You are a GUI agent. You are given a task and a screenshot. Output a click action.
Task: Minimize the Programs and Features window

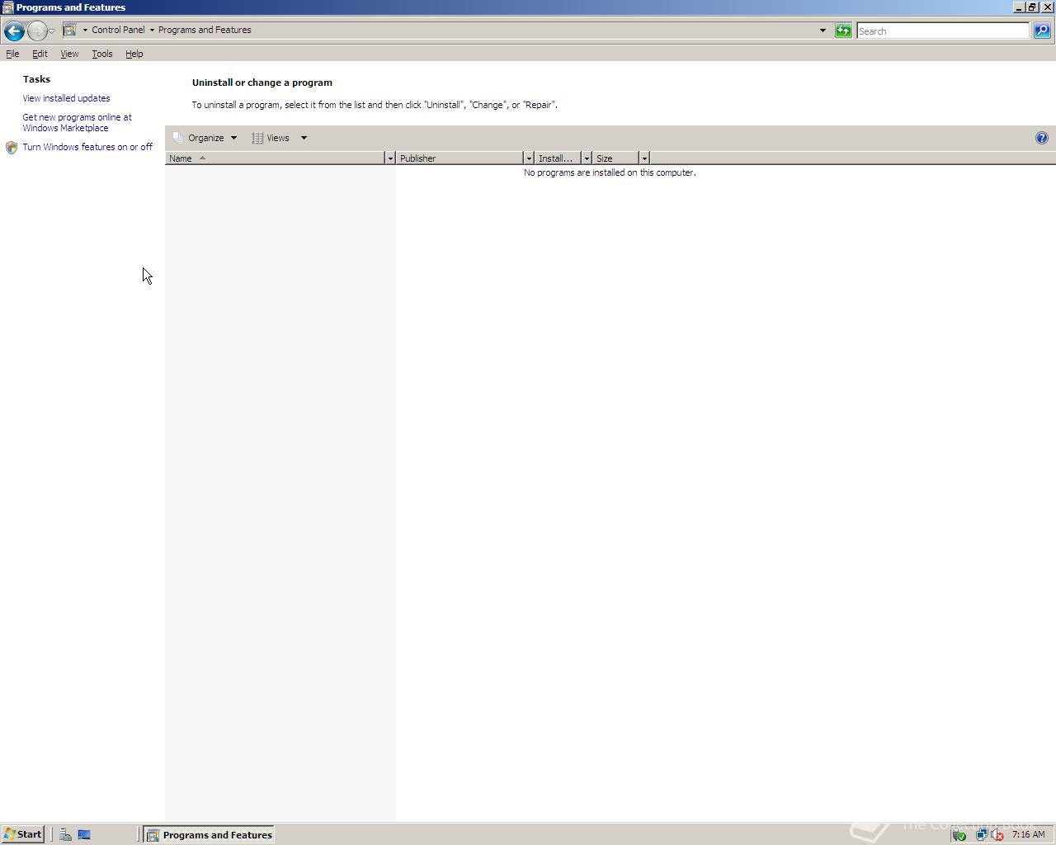[1019, 7]
